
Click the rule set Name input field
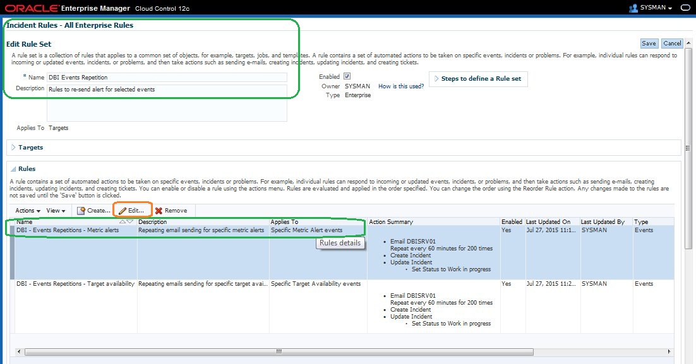pyautogui.click(x=167, y=77)
